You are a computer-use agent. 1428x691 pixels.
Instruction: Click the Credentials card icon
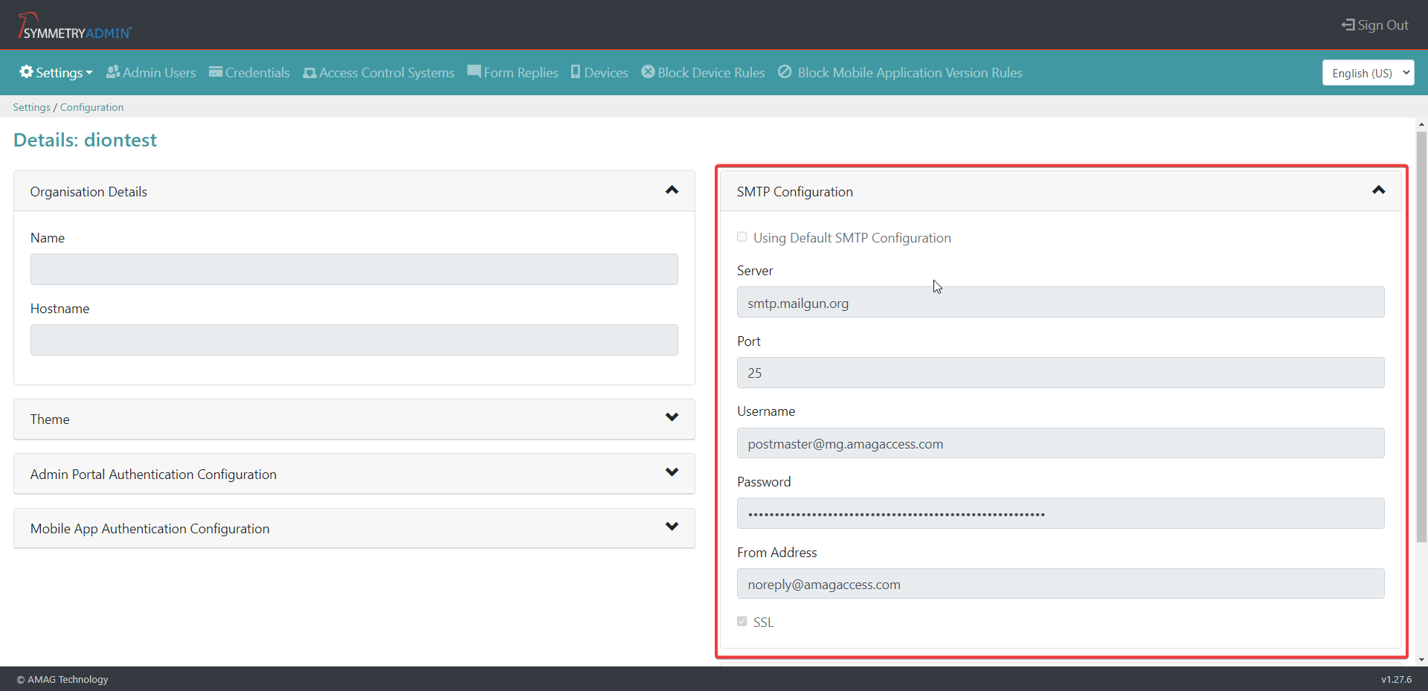click(x=216, y=71)
